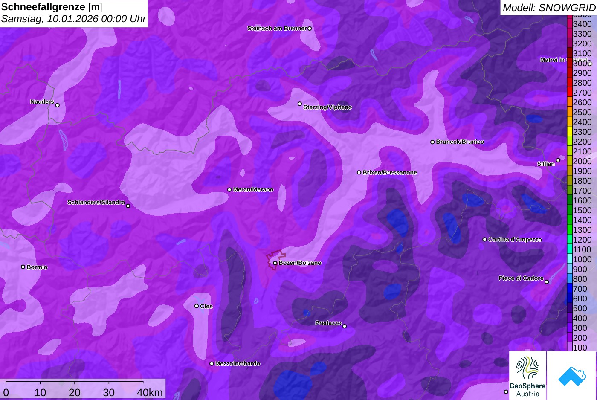This screenshot has height=400, width=597.
Task: Select the Sterzing/Vipiteno map marker dot
Action: [300, 104]
